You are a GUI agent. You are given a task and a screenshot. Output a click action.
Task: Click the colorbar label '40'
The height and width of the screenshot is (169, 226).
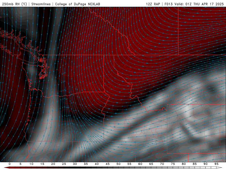point(97,164)
